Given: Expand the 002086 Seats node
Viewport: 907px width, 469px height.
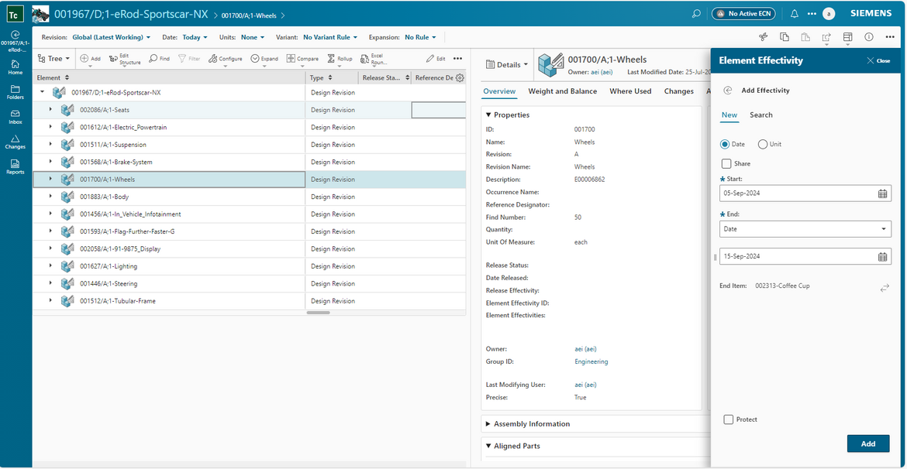Looking at the screenshot, I should coord(50,109).
